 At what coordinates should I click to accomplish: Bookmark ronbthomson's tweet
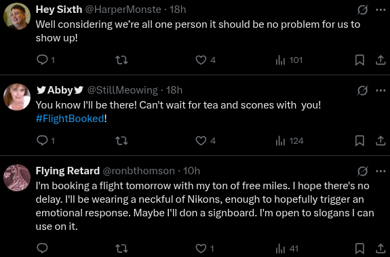tap(359, 248)
